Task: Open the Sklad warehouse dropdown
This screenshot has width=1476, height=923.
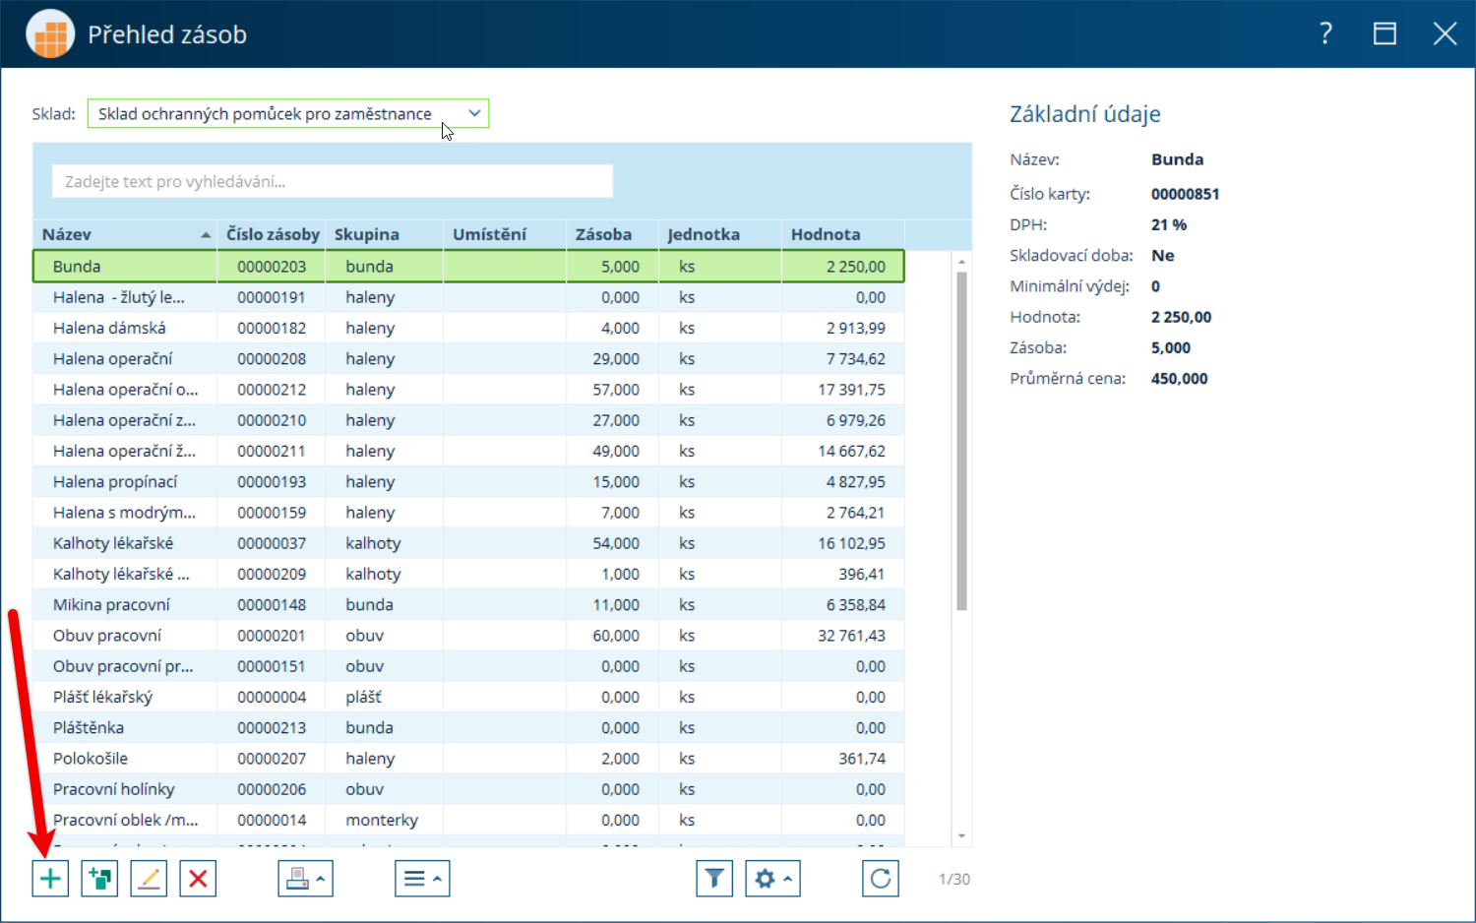Action: [x=288, y=114]
